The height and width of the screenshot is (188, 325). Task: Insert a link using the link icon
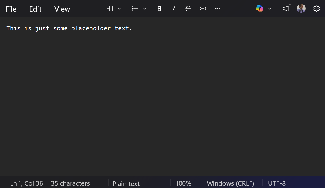pos(203,9)
